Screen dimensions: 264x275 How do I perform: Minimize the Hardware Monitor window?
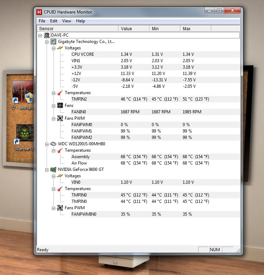[209, 11]
